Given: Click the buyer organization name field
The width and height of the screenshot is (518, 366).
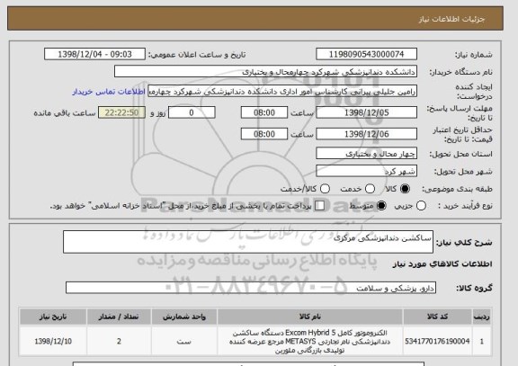Looking at the screenshot, I should (x=265, y=72).
